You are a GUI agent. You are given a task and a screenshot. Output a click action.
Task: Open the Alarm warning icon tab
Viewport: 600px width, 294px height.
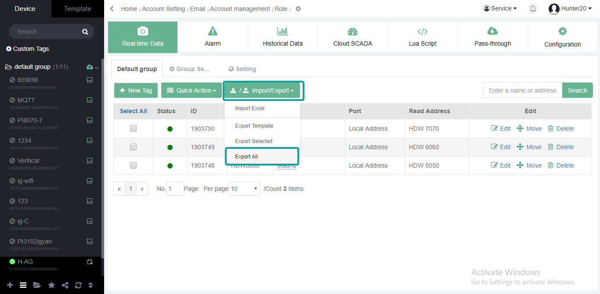(213, 31)
